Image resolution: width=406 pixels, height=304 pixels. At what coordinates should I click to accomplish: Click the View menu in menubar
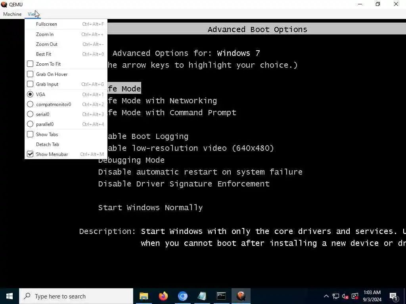[32, 14]
